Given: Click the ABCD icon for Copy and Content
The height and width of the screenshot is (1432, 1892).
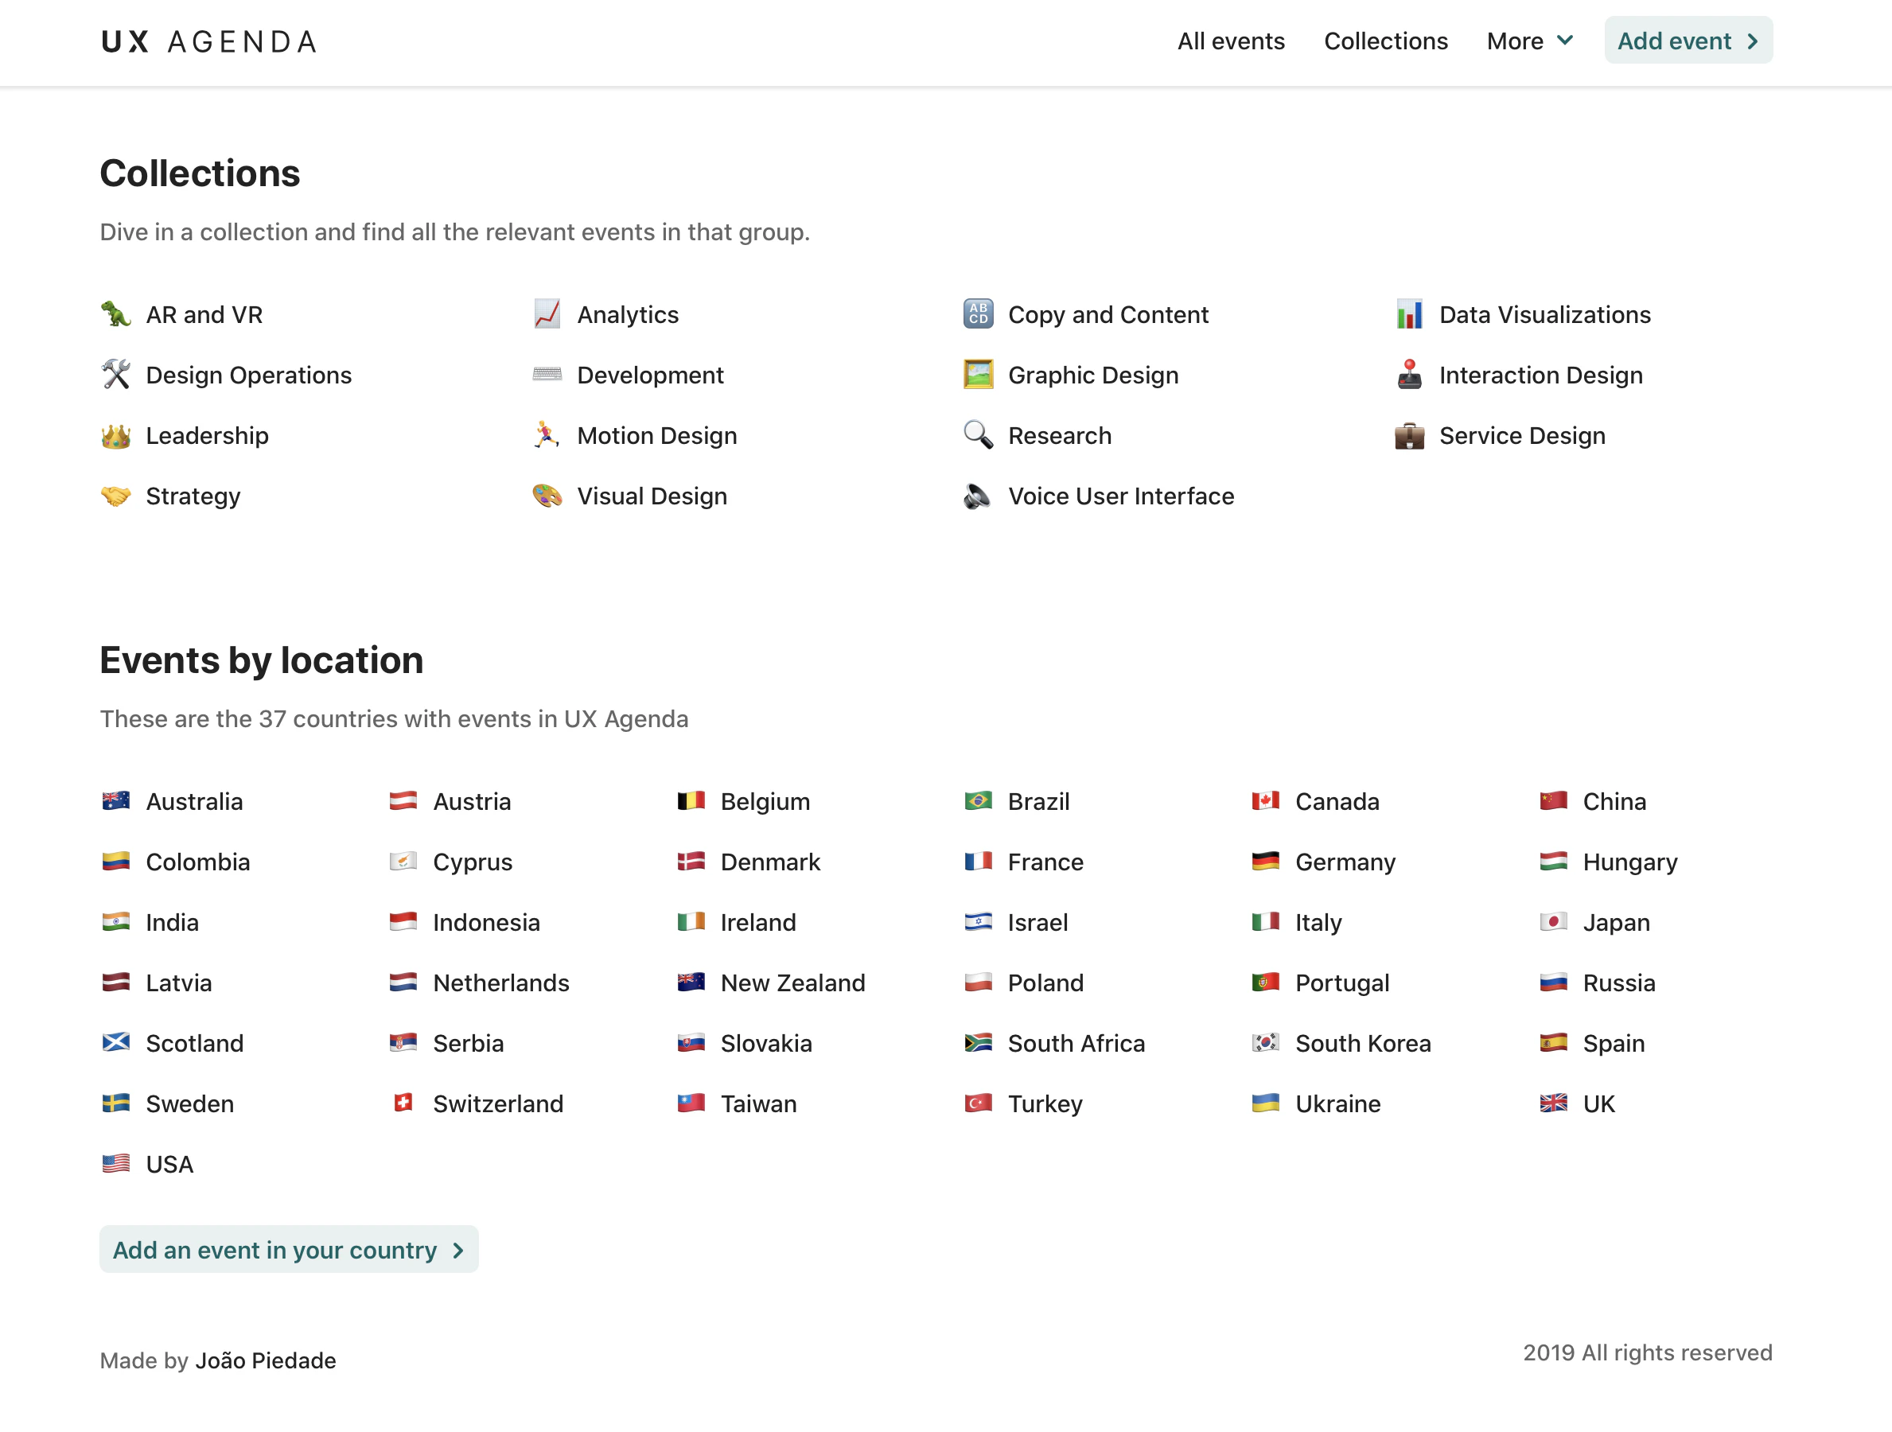Looking at the screenshot, I should [978, 315].
